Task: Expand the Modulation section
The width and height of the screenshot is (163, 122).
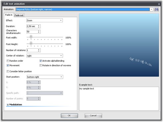Action: click(8, 105)
